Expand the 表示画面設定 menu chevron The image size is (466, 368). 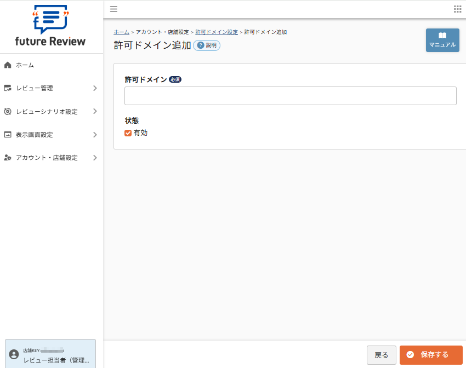[94, 134]
